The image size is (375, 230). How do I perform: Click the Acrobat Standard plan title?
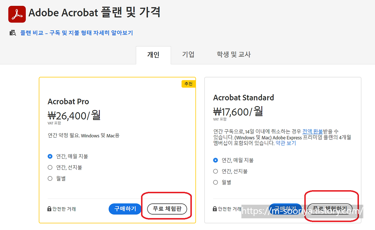[x=243, y=98]
